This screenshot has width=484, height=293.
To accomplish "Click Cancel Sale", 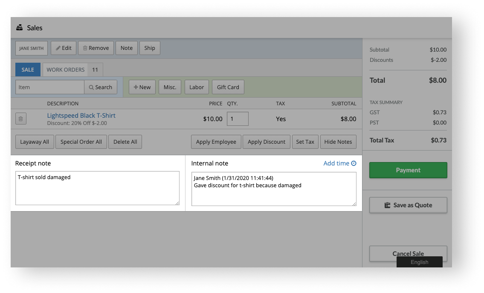I will pyautogui.click(x=408, y=253).
